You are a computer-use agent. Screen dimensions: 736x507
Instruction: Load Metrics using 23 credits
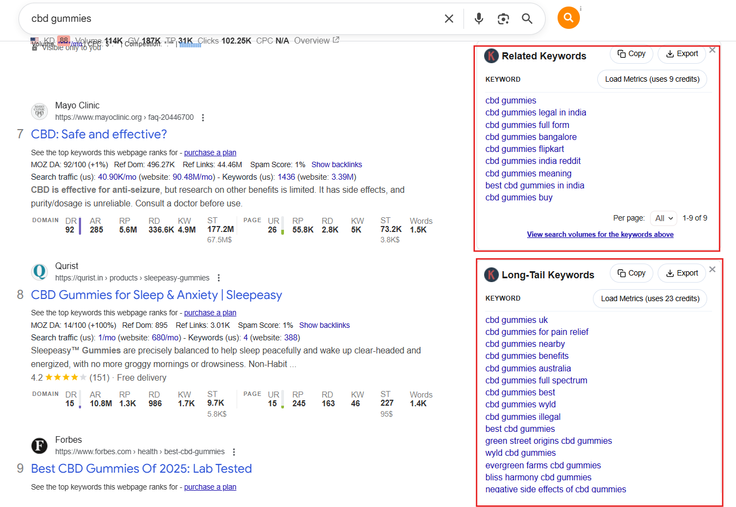point(650,299)
